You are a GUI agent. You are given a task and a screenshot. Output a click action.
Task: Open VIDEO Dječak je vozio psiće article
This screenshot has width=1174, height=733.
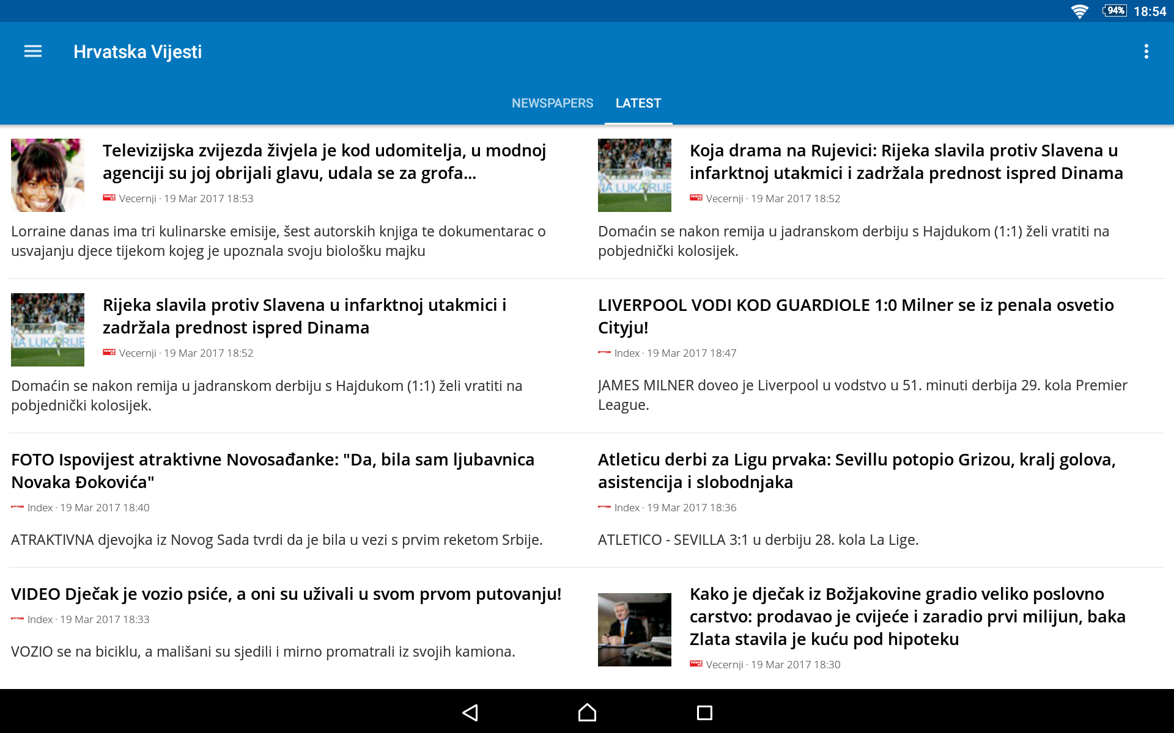(286, 594)
